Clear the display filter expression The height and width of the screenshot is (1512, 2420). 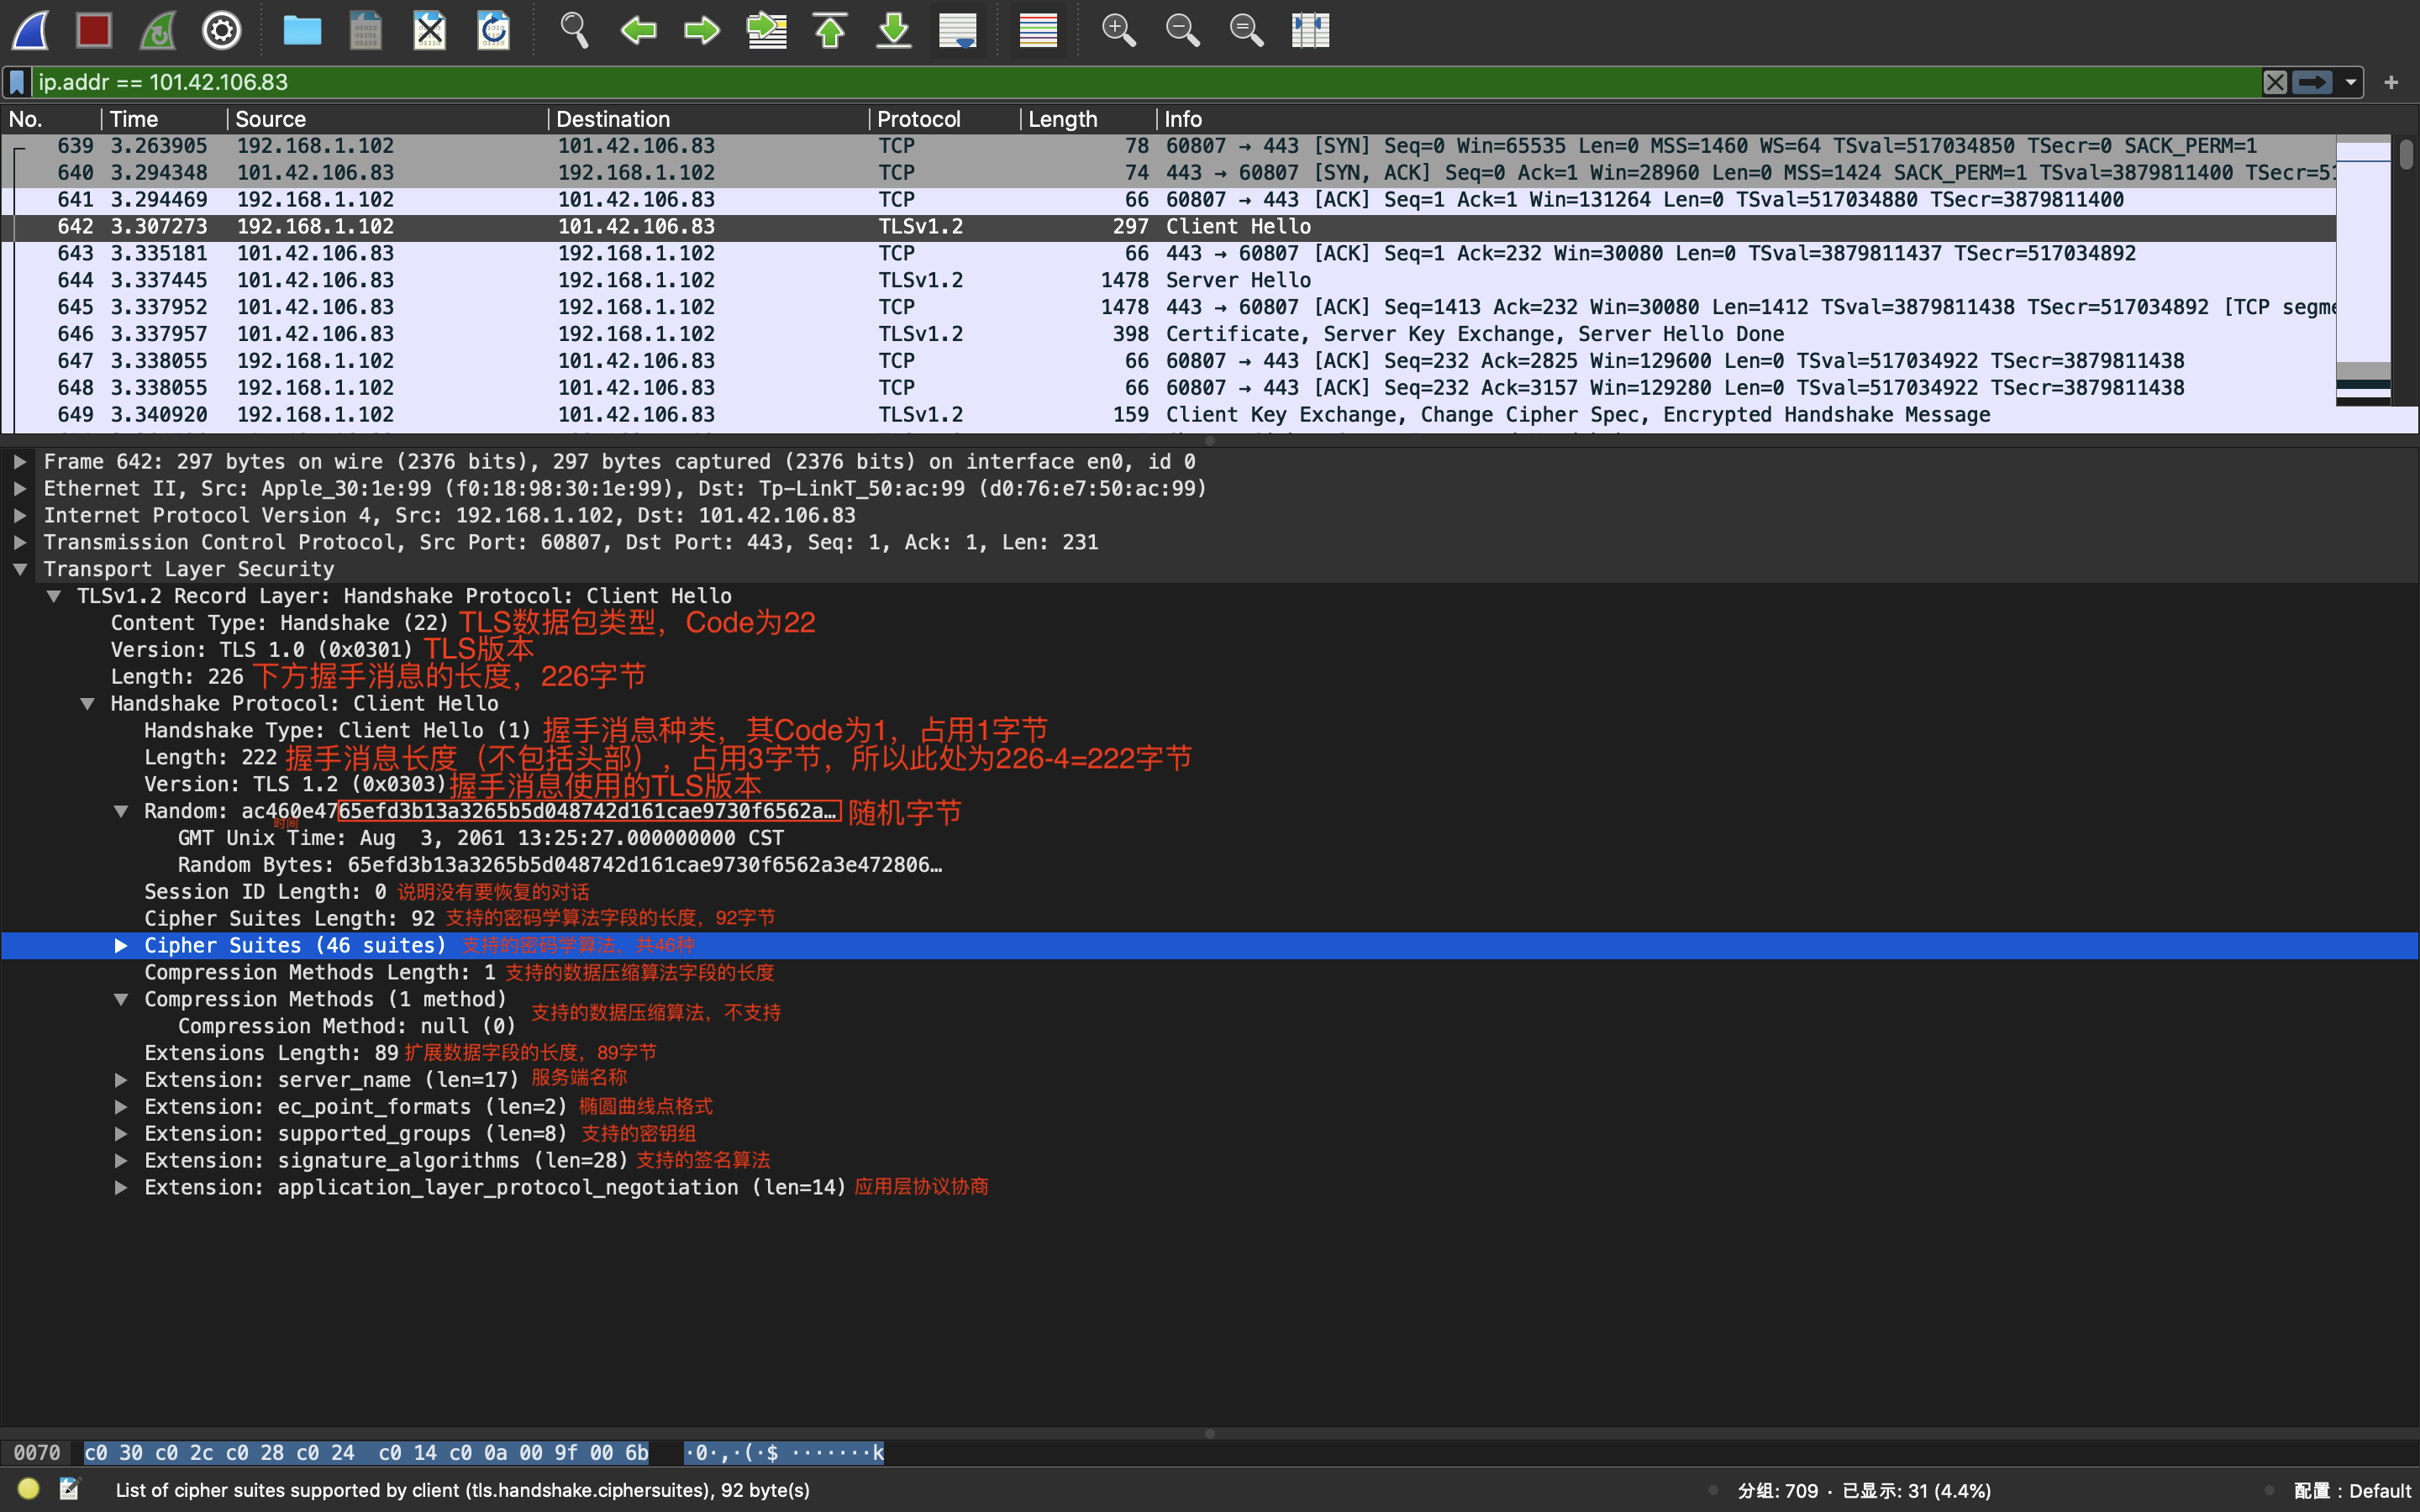2274,82
